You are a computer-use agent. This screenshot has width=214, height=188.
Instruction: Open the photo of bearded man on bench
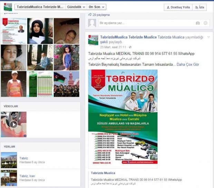(40, 57)
